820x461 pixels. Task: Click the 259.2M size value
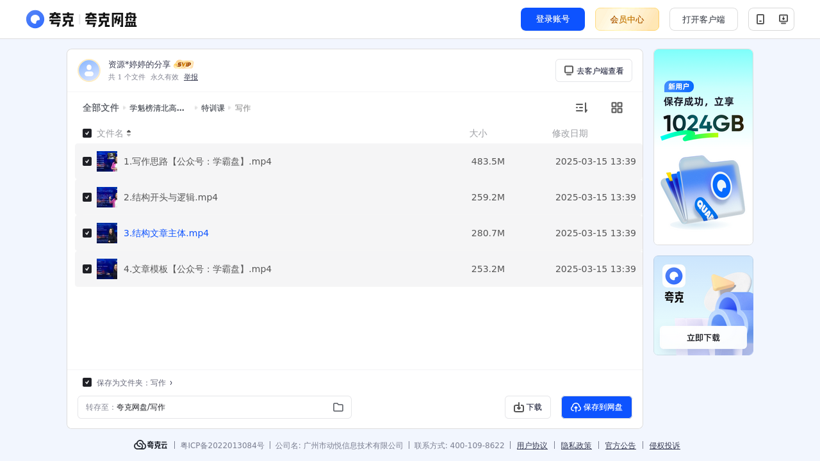488,197
